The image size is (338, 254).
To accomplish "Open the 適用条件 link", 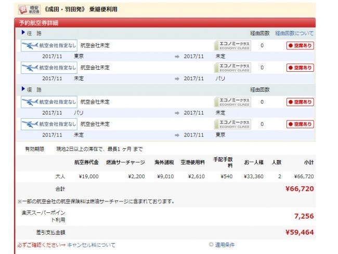I will coord(225,245).
